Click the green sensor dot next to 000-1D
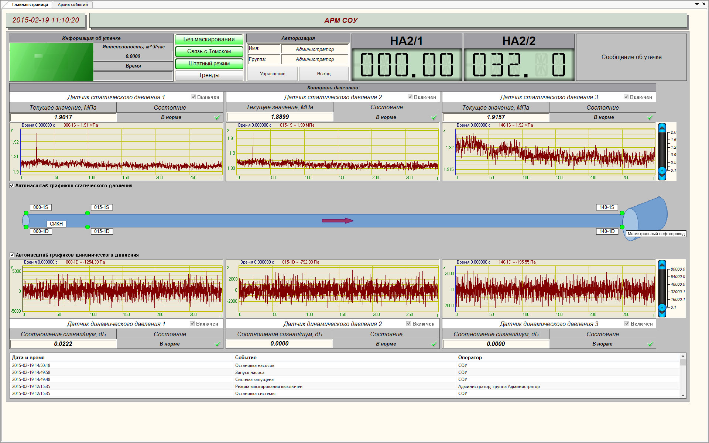The image size is (709, 443). (x=26, y=227)
